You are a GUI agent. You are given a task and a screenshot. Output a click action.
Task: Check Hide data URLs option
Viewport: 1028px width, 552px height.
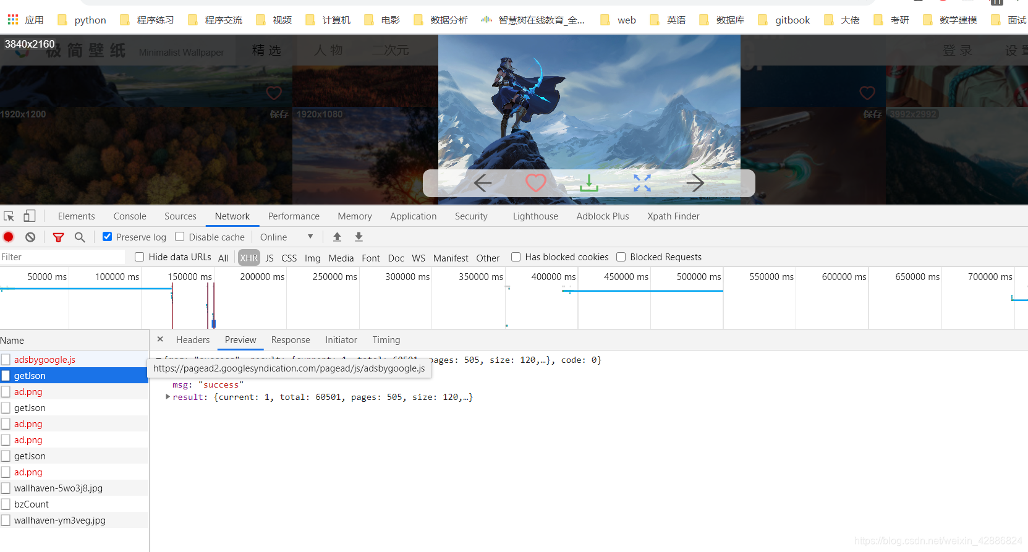click(x=140, y=257)
